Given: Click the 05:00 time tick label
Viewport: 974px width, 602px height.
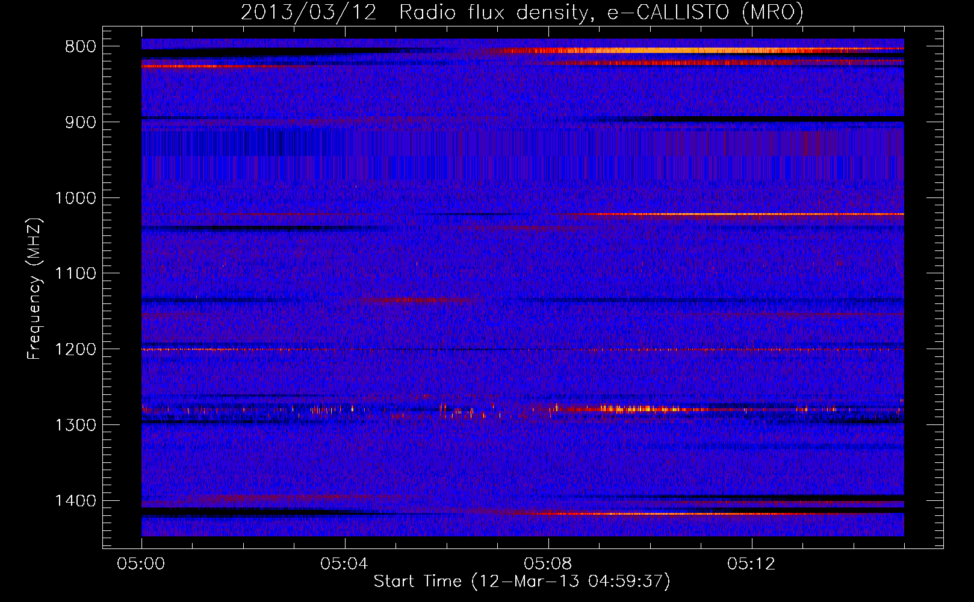Looking at the screenshot, I should (x=141, y=564).
